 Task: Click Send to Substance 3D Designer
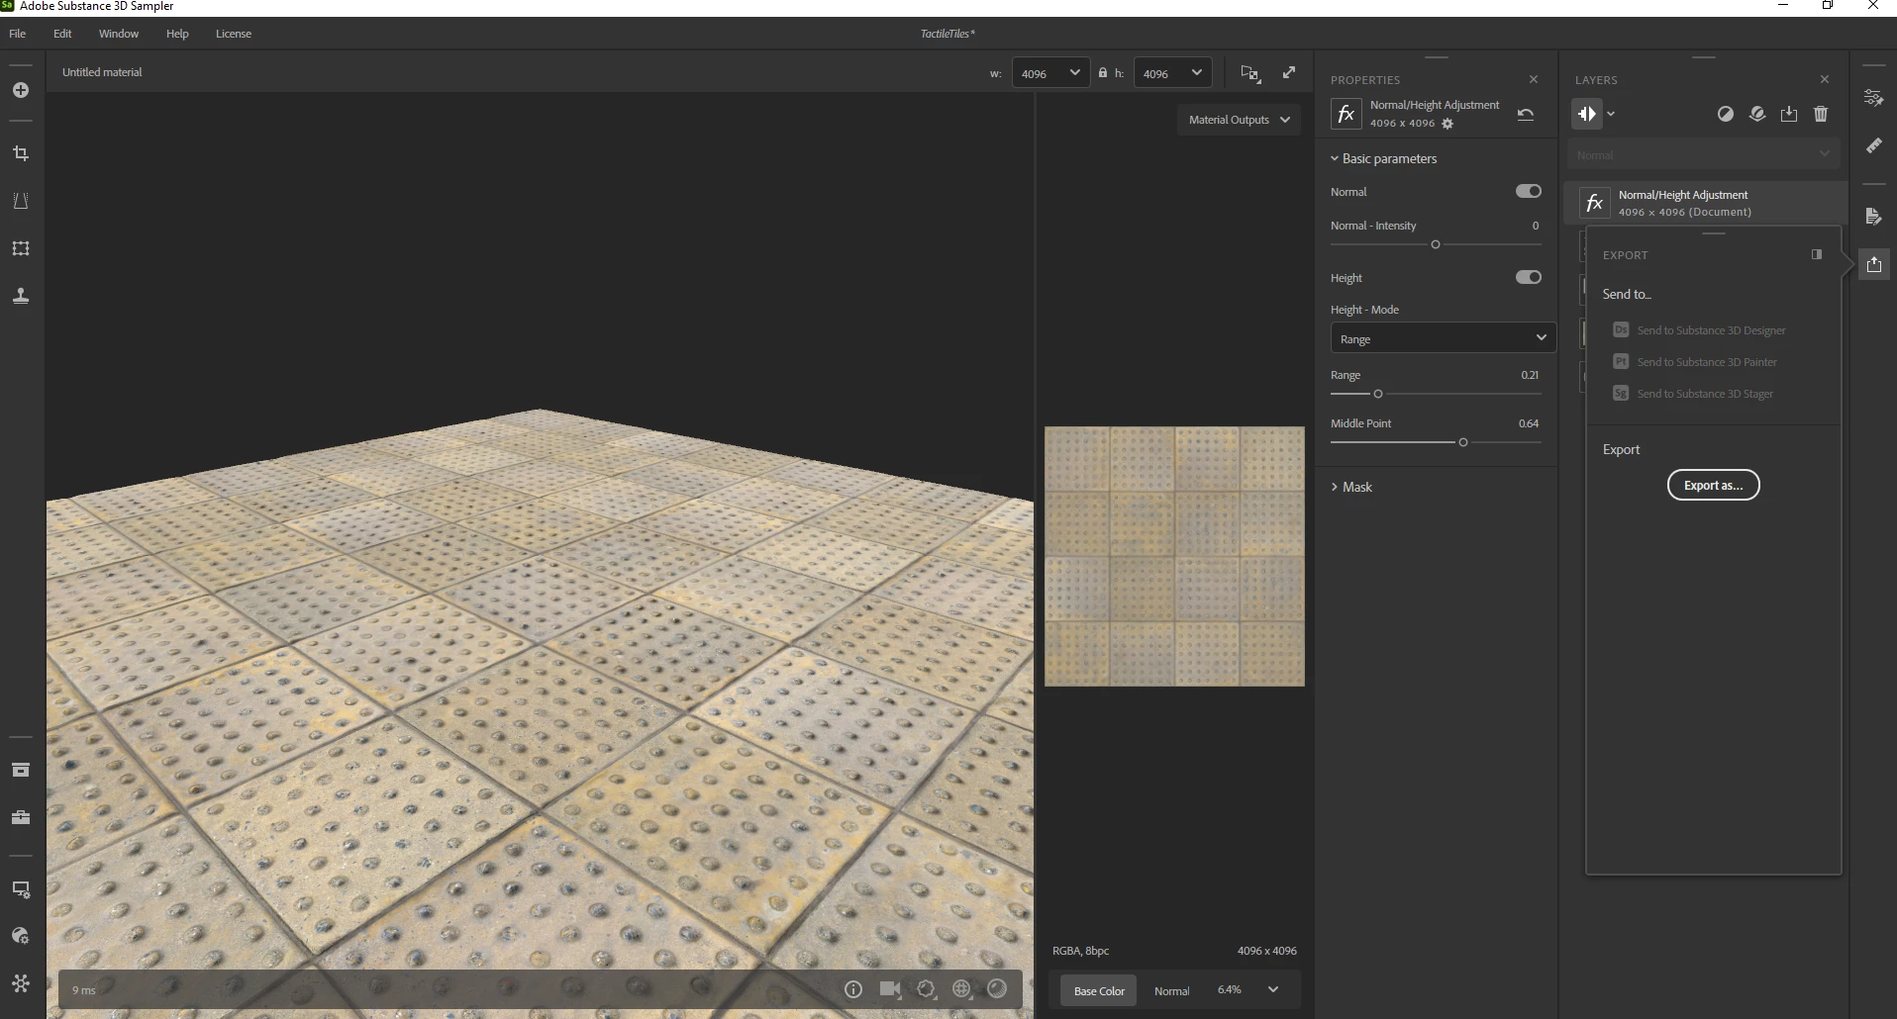click(x=1699, y=330)
